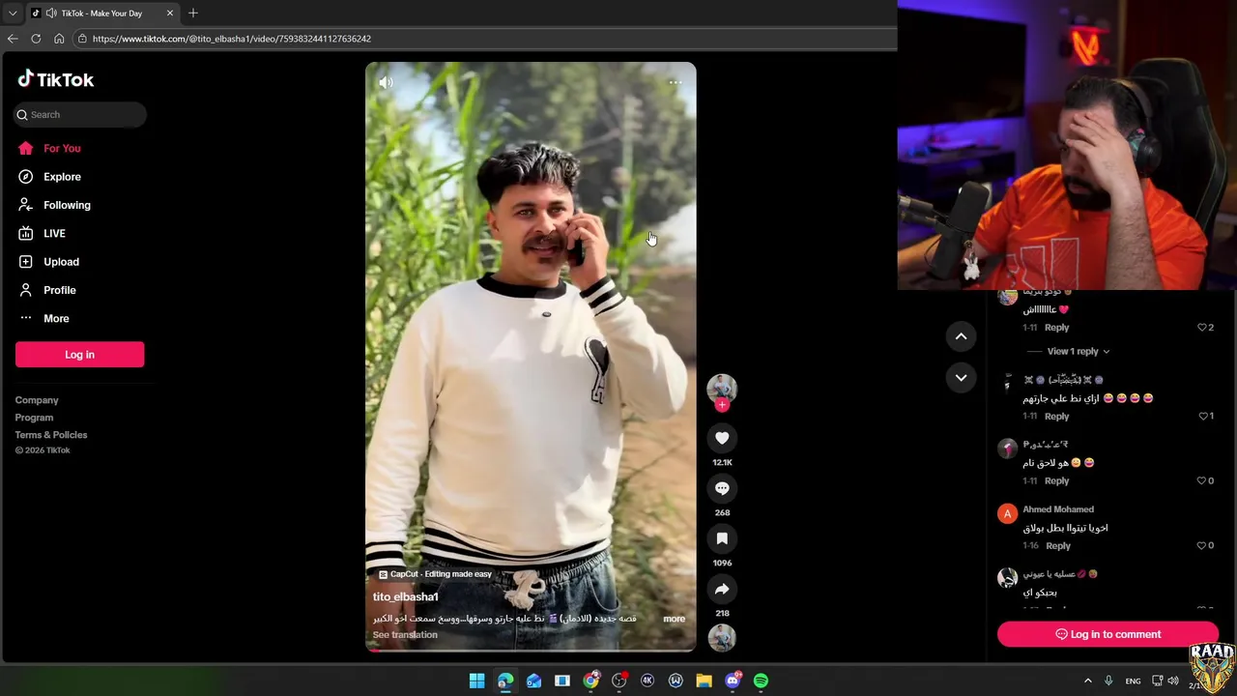Image resolution: width=1237 pixels, height=696 pixels.
Task: Open the sound disc thumbnail below share
Action: [722, 637]
